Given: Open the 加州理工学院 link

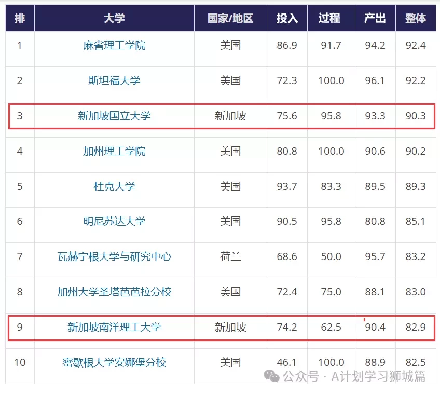Looking at the screenshot, I should [114, 152].
